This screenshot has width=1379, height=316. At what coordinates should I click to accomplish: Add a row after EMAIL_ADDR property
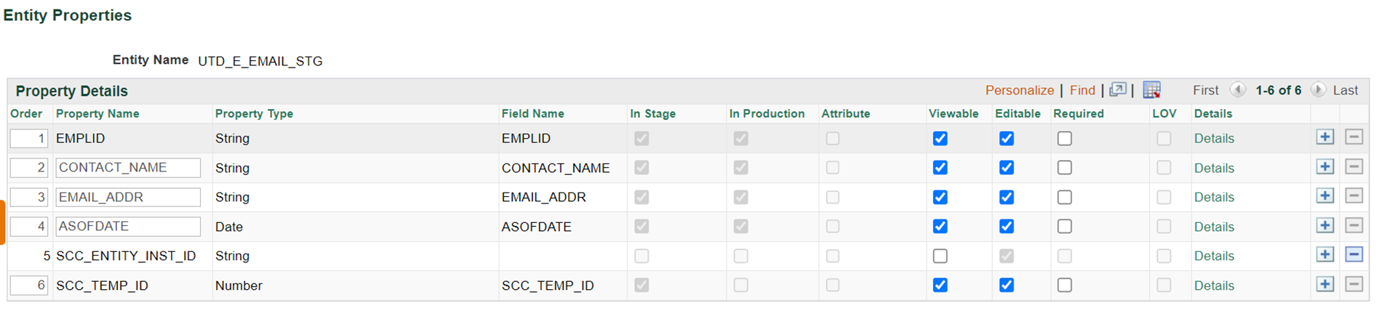click(x=1324, y=196)
